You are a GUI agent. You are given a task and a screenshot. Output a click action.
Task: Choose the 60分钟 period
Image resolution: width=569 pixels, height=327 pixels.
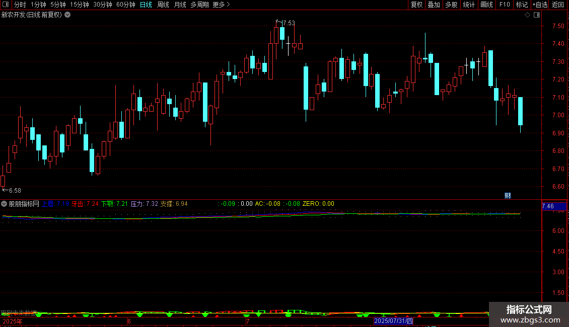click(x=125, y=5)
